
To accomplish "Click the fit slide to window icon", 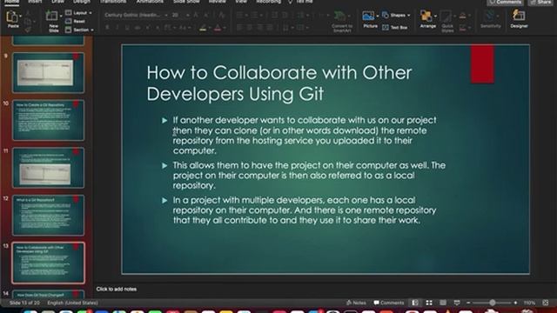I will click(546, 303).
